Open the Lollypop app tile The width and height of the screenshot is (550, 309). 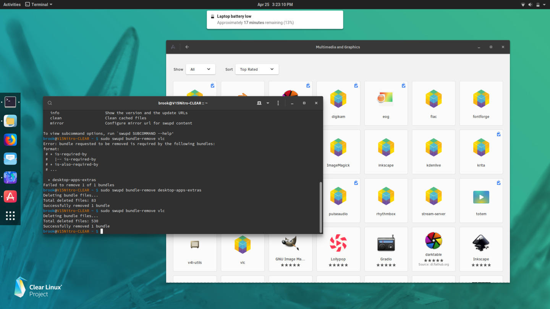[x=338, y=249]
